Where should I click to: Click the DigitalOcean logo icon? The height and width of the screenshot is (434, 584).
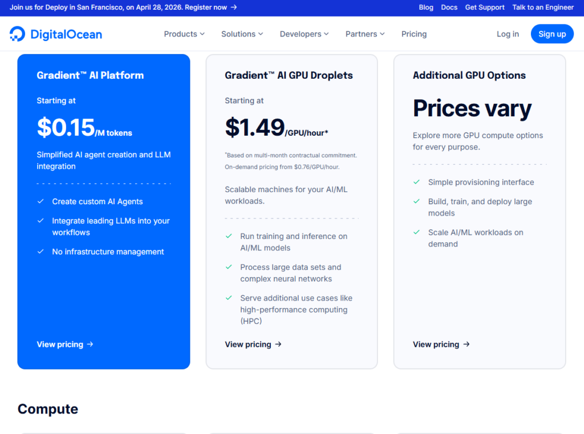tap(18, 34)
